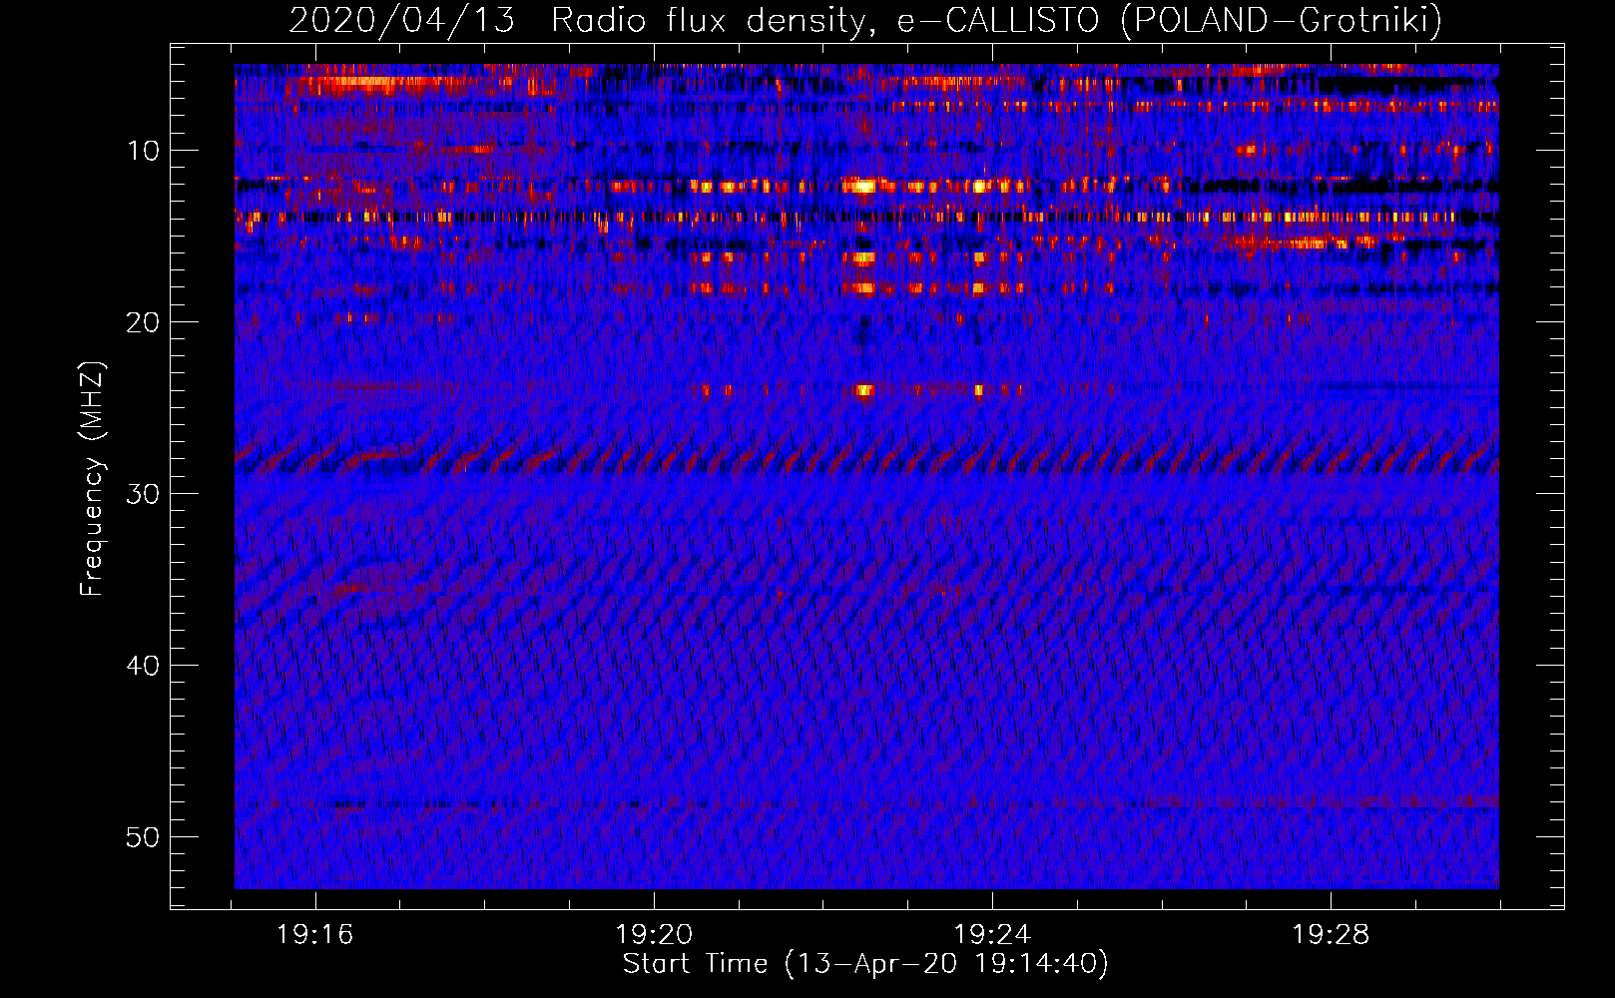1615x998 pixels.
Task: Click the 19:16 time tick label
Action: coord(315,935)
